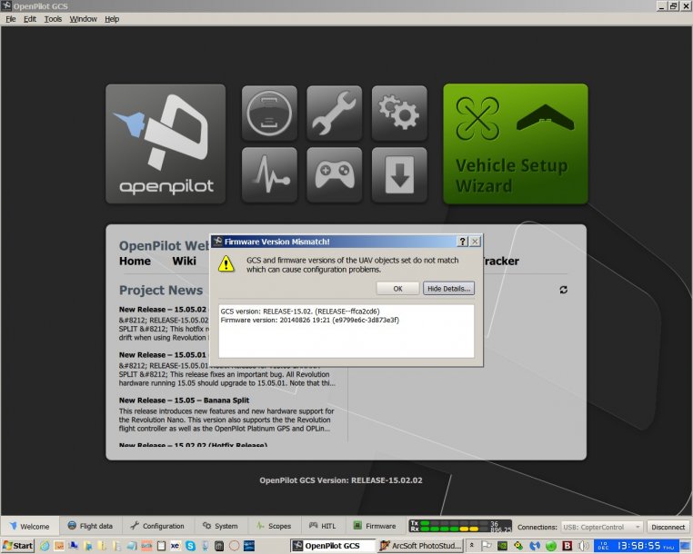Click the volume speaker tray icon
The image size is (693, 554).
pos(583,546)
